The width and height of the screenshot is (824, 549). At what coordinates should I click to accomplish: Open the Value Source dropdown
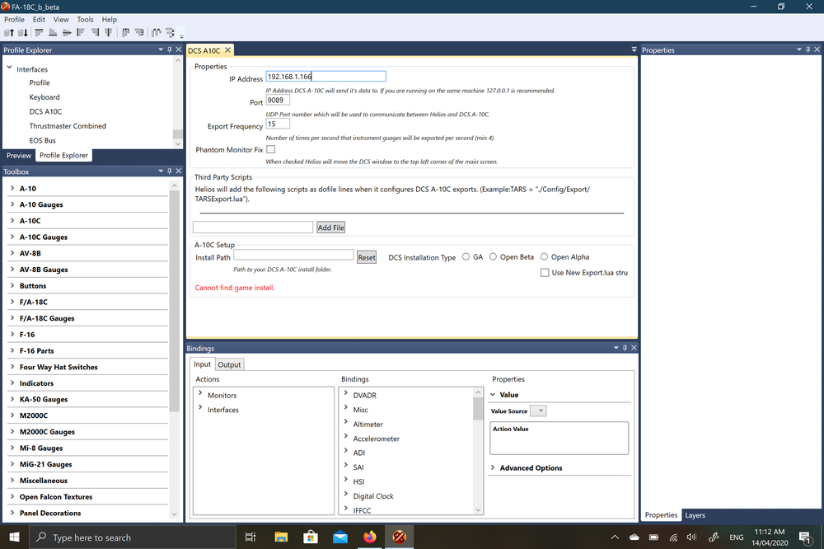click(x=538, y=411)
